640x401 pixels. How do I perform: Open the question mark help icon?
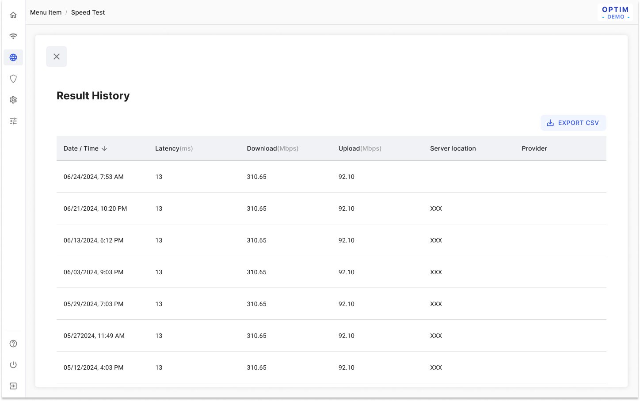point(13,344)
